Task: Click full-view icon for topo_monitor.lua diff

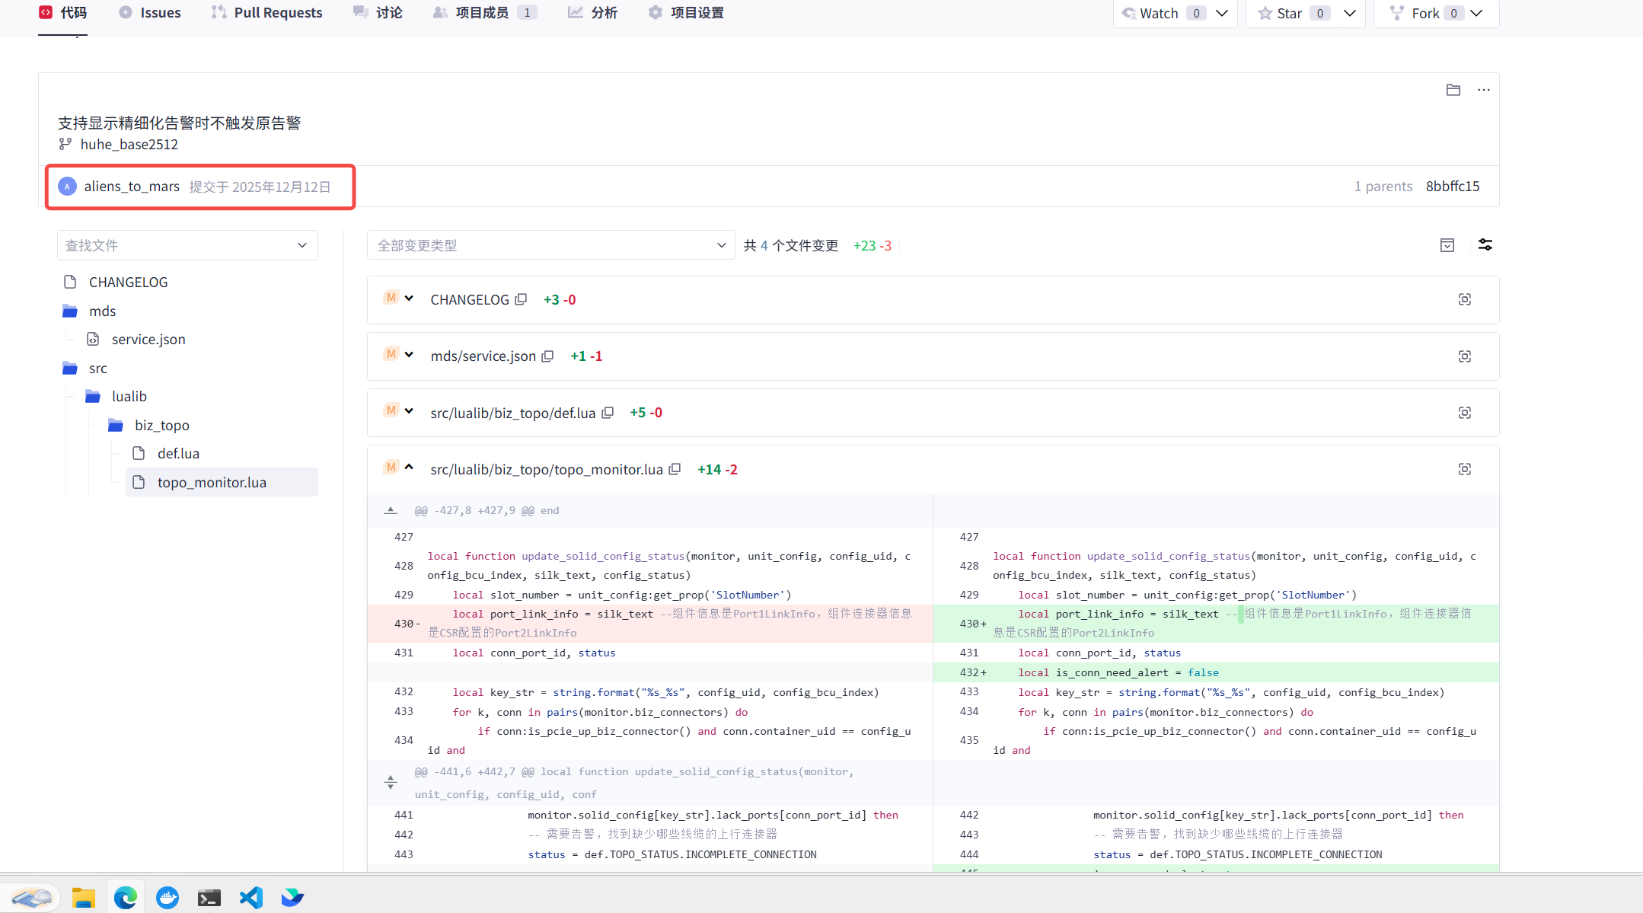Action: point(1464,469)
